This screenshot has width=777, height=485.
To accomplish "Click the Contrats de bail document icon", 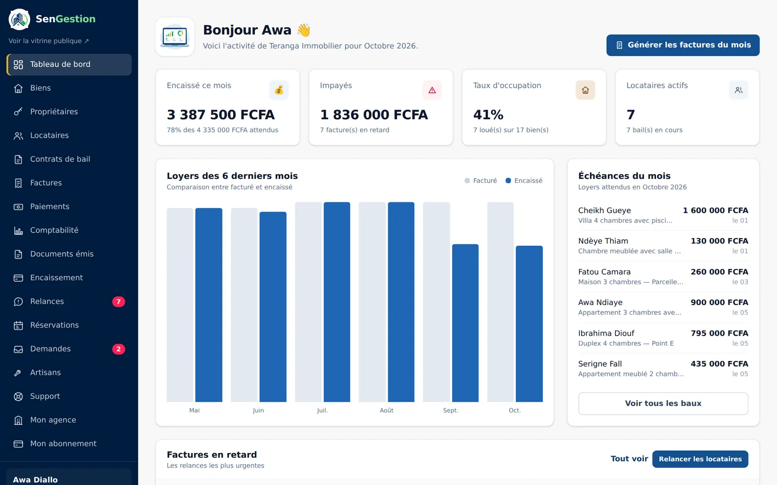I will point(18,160).
